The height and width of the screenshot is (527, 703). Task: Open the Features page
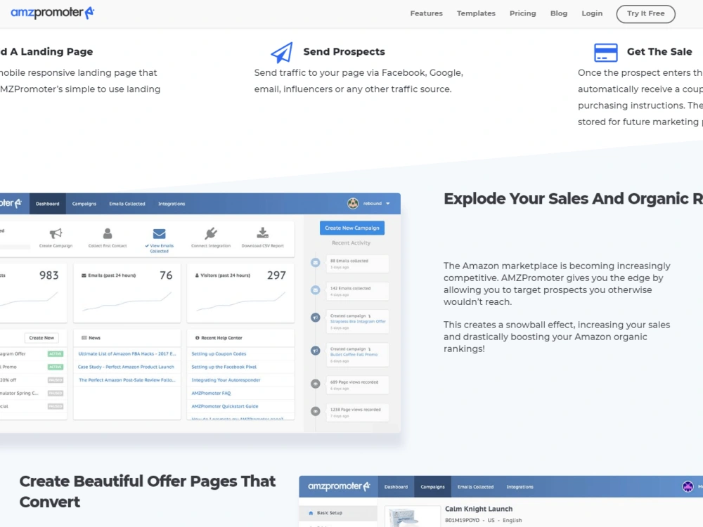(426, 13)
